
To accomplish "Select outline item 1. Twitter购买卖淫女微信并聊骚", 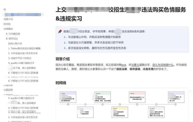I will pos(24,48).
